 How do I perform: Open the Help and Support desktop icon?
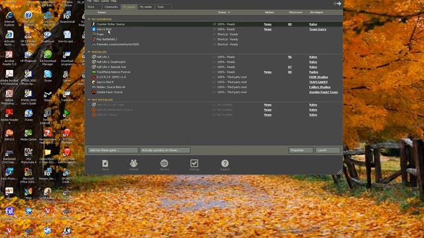tap(28, 15)
